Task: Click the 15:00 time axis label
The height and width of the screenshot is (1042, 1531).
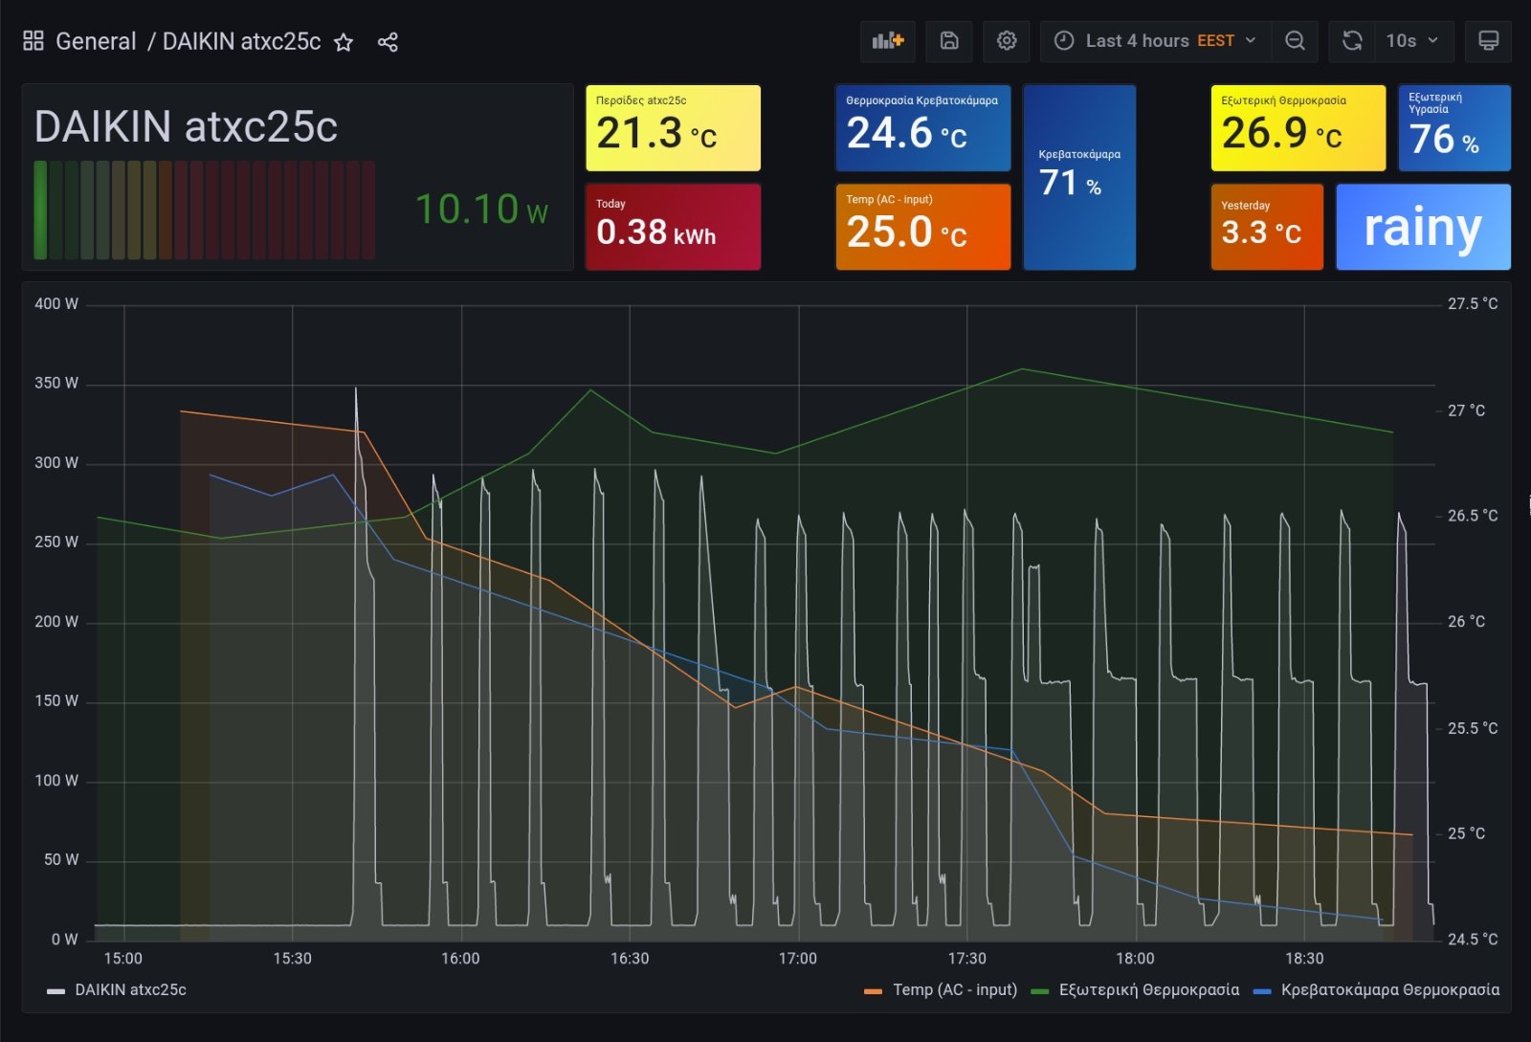Action: [122, 959]
